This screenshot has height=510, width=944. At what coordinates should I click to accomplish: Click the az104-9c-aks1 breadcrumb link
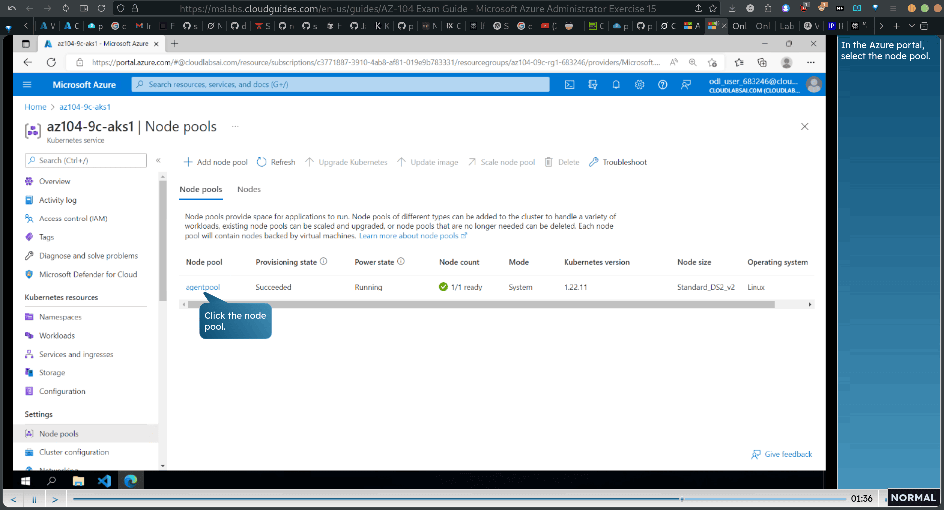85,107
